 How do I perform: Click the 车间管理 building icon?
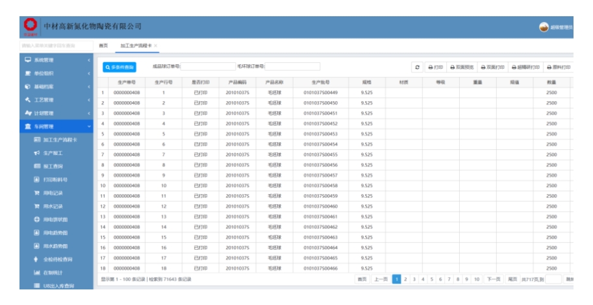tap(28, 127)
